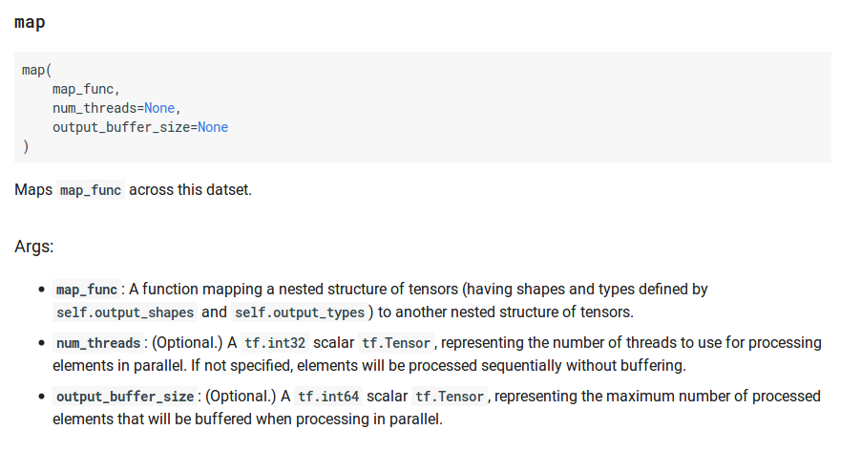Screen dimensions: 861x452
Task: Click the "map" section heading
Action: click(x=30, y=22)
